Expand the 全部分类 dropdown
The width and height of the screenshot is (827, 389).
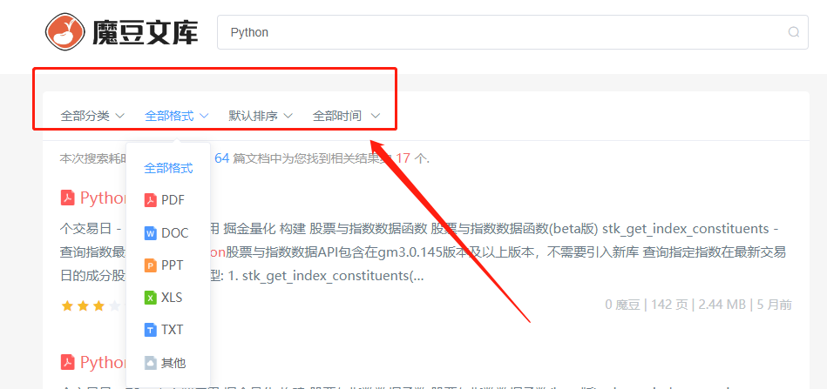click(92, 116)
